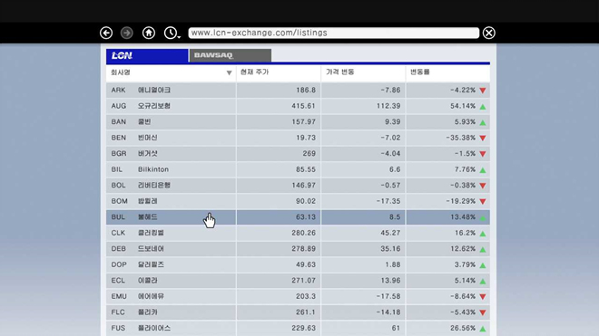Click the FLC red down arrow
This screenshot has width=599, height=336.
(x=483, y=312)
